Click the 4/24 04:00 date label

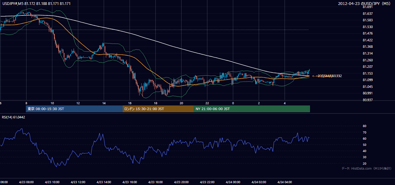click(285, 182)
